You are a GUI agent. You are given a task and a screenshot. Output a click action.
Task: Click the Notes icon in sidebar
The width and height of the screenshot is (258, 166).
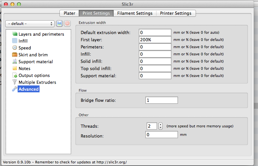15,68
